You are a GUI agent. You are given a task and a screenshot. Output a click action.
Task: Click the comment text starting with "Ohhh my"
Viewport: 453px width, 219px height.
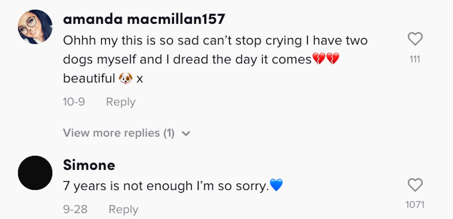tap(215, 41)
